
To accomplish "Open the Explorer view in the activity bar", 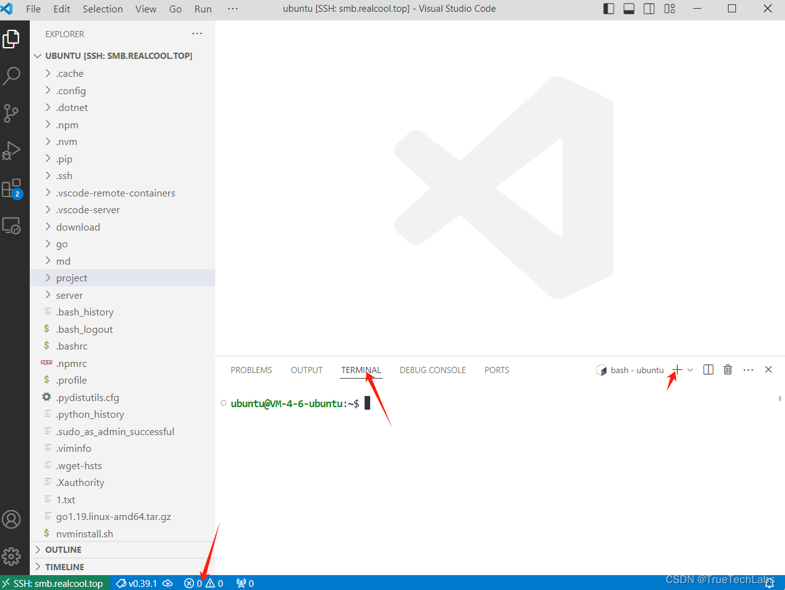I will [11, 39].
